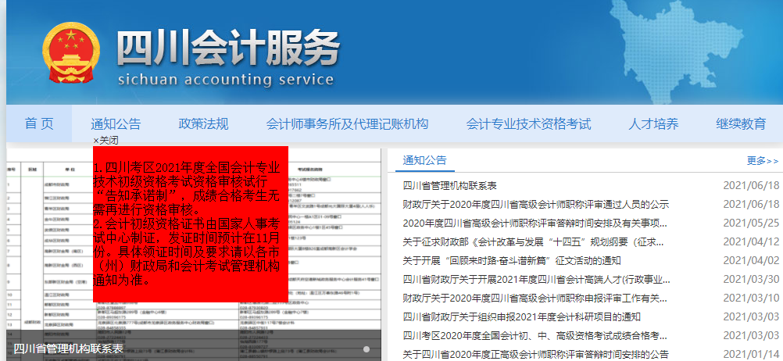Open 回顾来时路·奋斗谱新篇 征文活动 notice
Viewport: 783px width, 361px height.
point(511,260)
